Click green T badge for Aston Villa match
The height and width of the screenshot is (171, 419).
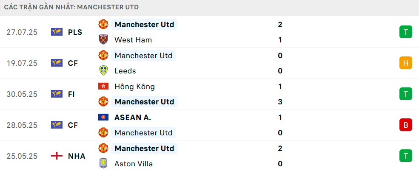406,156
